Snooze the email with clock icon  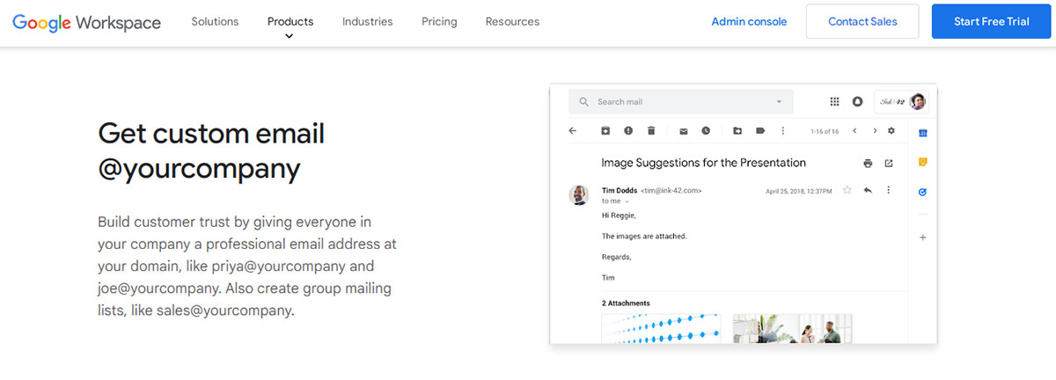[x=706, y=131]
